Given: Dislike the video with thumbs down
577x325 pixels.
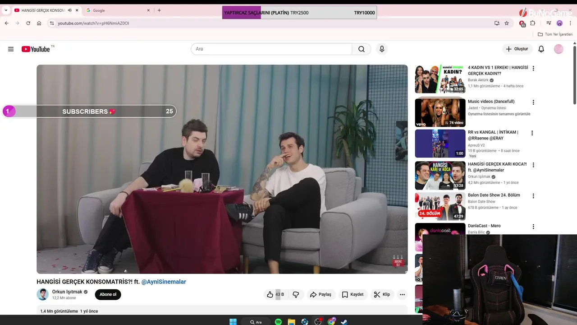Looking at the screenshot, I should pyautogui.click(x=296, y=294).
